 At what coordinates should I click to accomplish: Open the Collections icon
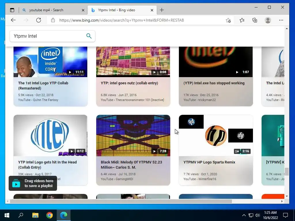[x=255, y=20]
